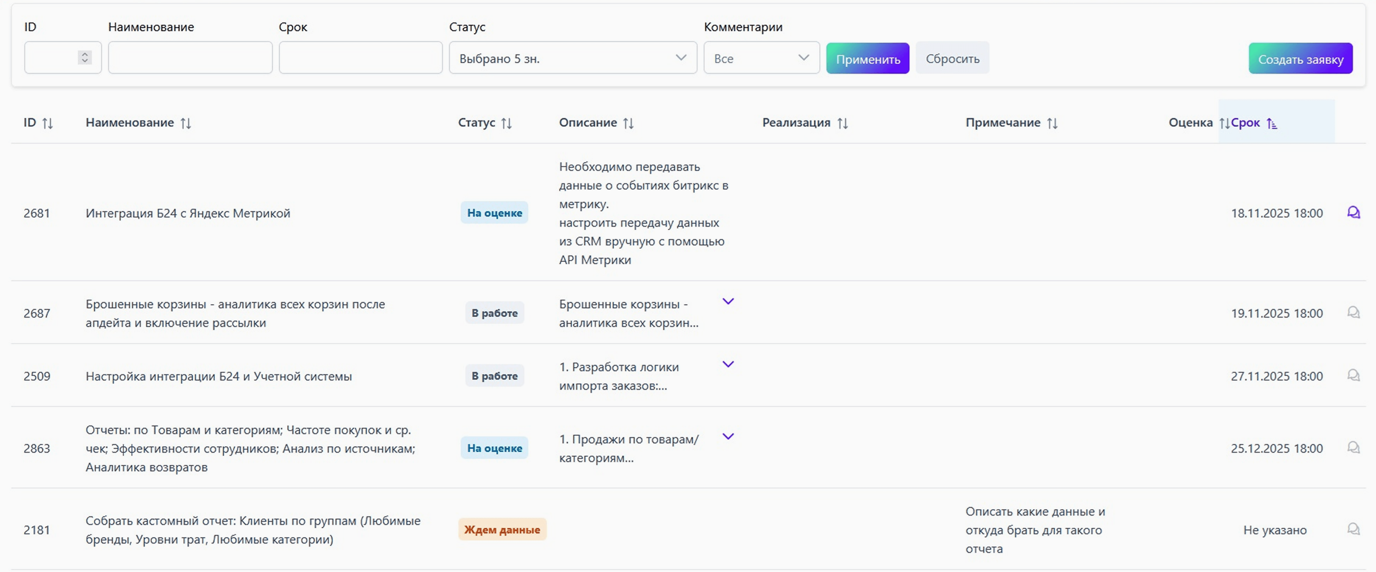
Task: Focus the Наименование filter field
Action: pyautogui.click(x=190, y=57)
